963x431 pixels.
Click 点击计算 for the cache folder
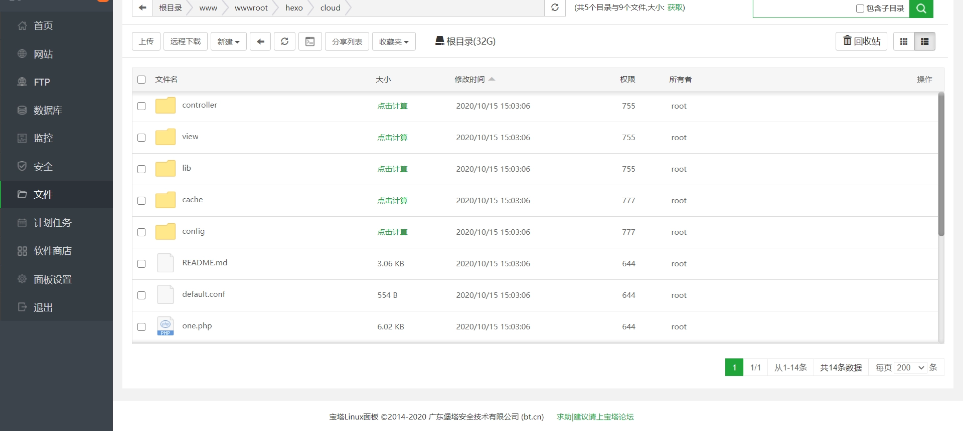coord(392,201)
